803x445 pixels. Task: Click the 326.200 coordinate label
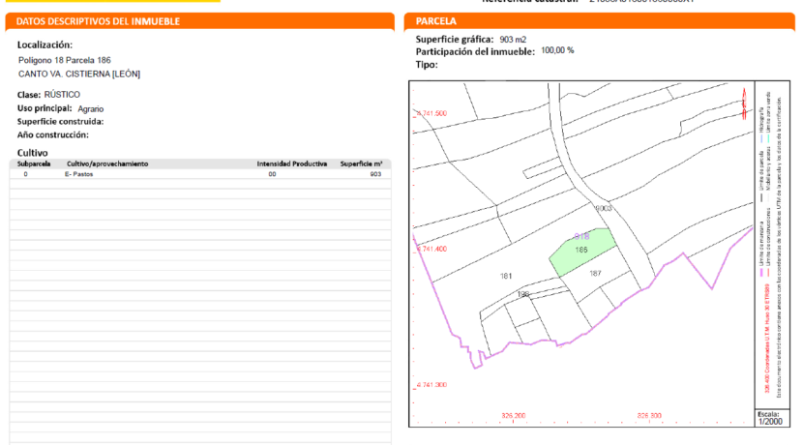point(513,416)
